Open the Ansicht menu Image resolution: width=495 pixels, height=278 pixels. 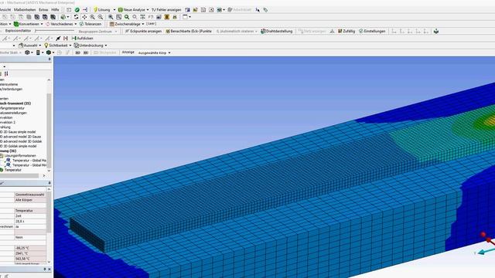pyautogui.click(x=5, y=10)
